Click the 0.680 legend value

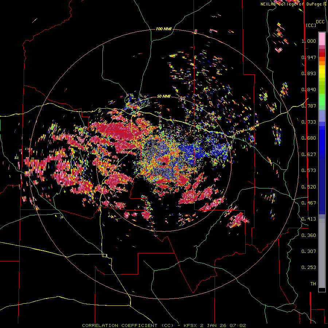309,138
